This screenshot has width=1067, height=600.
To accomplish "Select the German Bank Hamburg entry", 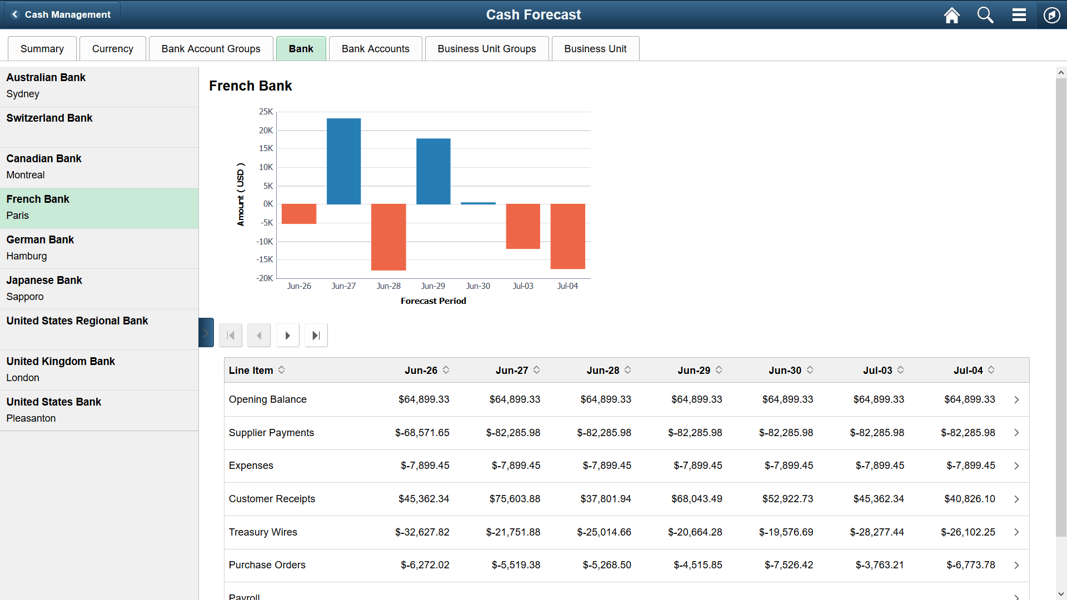I will (99, 247).
